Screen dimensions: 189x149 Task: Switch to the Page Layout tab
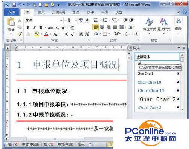click(59, 12)
